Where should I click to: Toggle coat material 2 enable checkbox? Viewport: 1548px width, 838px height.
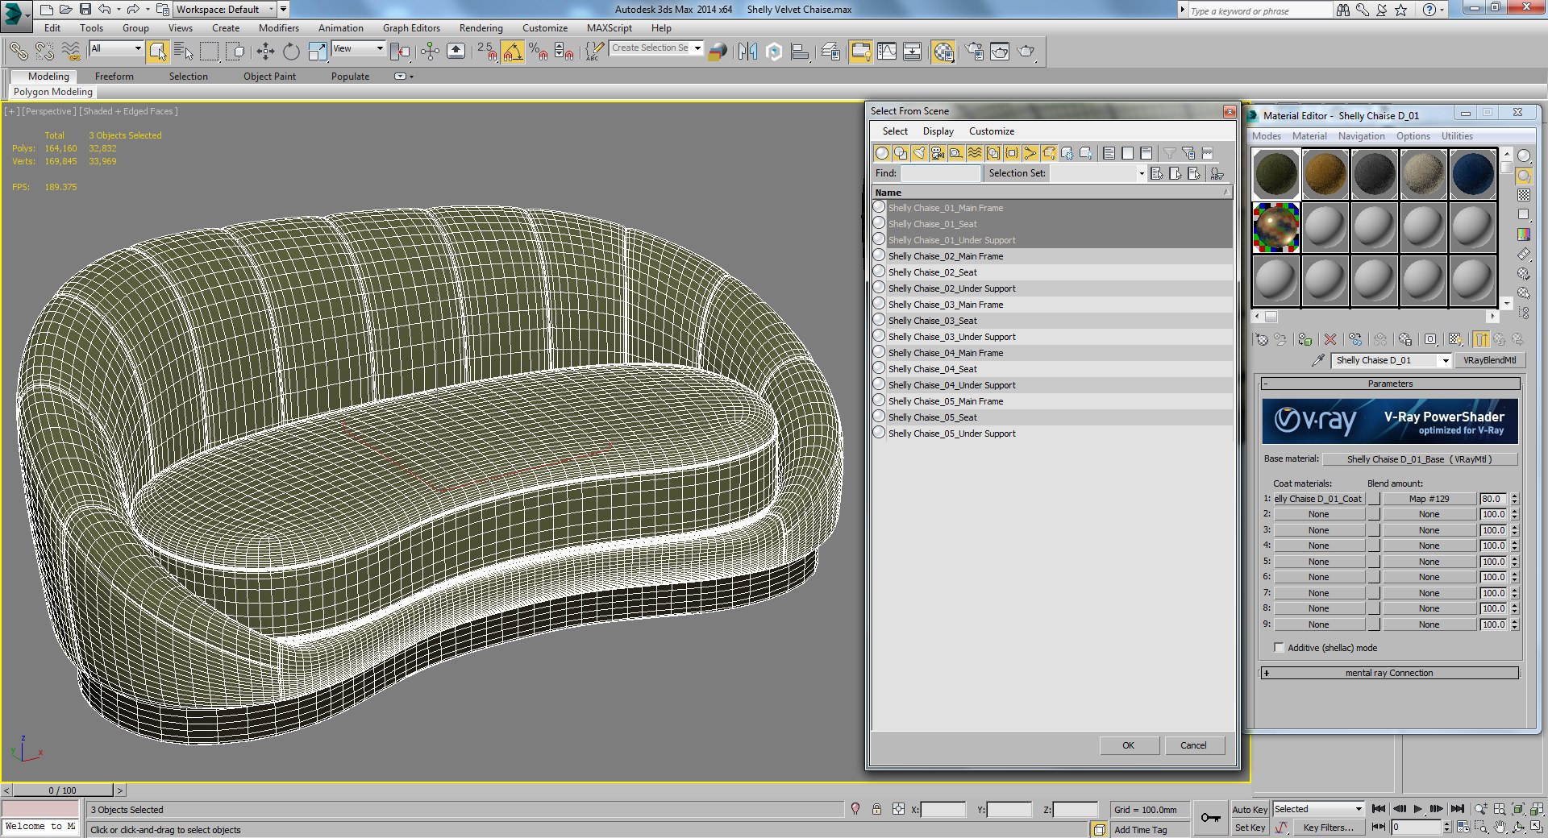coord(1373,514)
